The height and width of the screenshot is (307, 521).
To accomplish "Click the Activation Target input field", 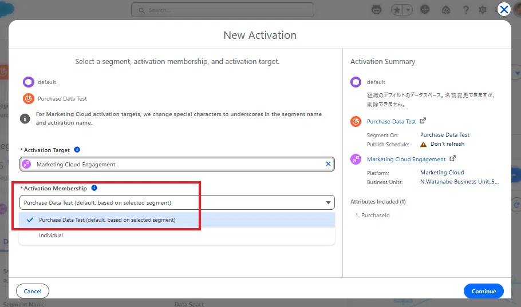I will (177, 164).
